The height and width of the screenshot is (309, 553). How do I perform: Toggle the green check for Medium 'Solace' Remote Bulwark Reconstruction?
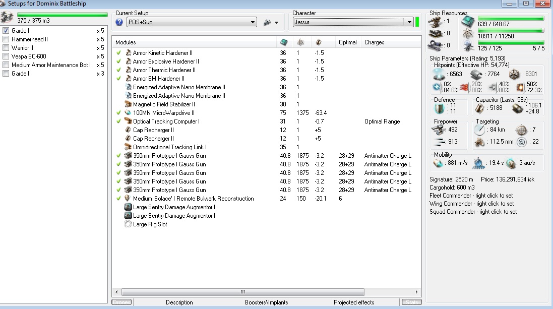point(118,199)
